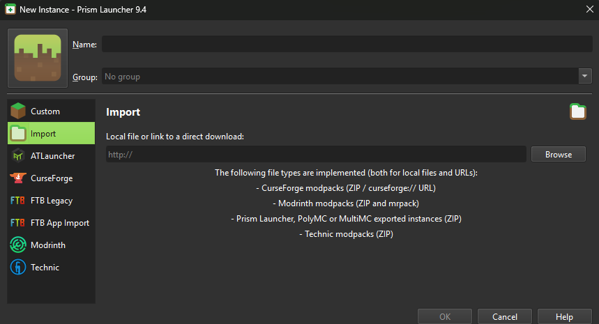Open the Technic page
The width and height of the screenshot is (599, 324).
tap(51, 267)
